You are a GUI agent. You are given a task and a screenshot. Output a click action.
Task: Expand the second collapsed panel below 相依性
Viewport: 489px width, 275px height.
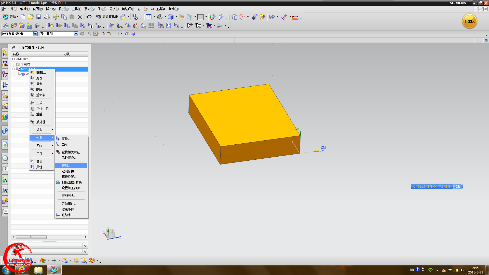(x=85, y=252)
